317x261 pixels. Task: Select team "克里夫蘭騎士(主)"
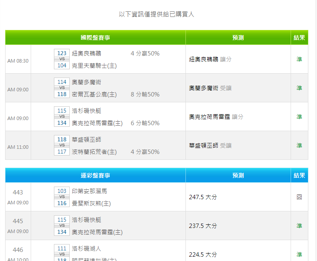coord(94,66)
